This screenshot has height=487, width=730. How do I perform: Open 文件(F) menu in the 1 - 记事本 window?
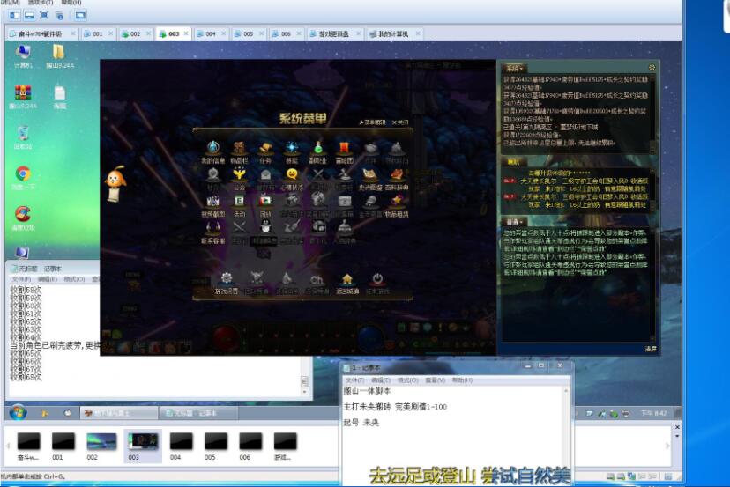click(354, 380)
